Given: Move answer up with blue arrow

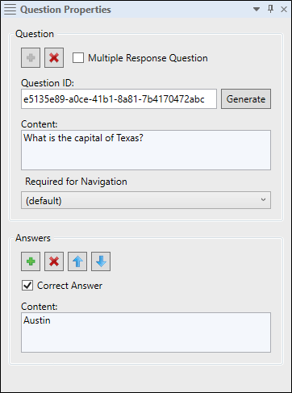Looking at the screenshot, I should click(77, 261).
